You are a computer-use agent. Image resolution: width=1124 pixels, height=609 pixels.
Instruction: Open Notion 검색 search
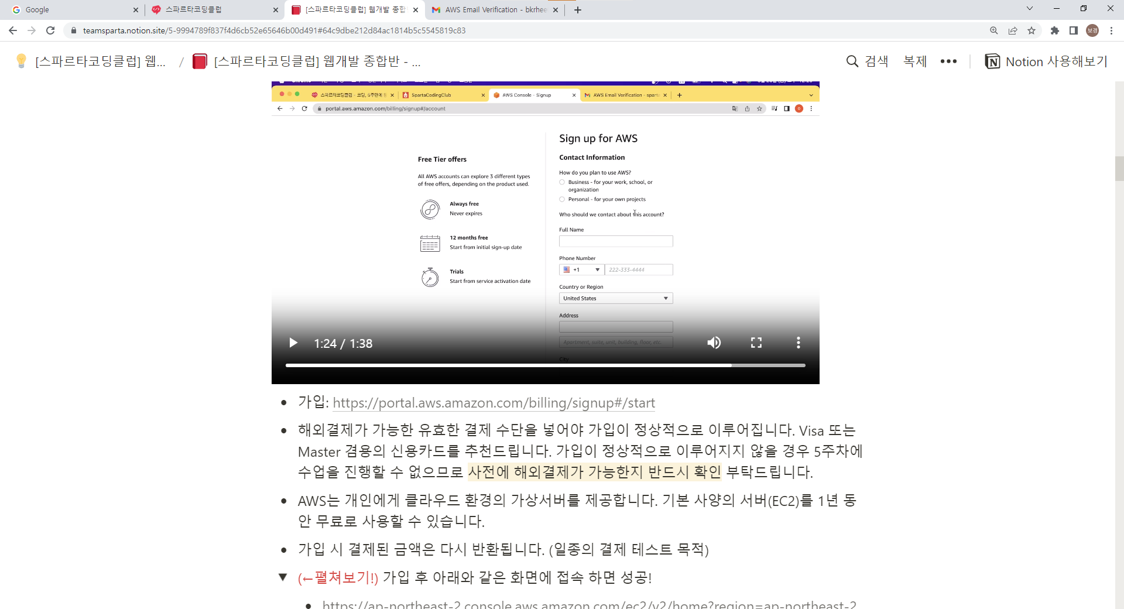tap(867, 61)
